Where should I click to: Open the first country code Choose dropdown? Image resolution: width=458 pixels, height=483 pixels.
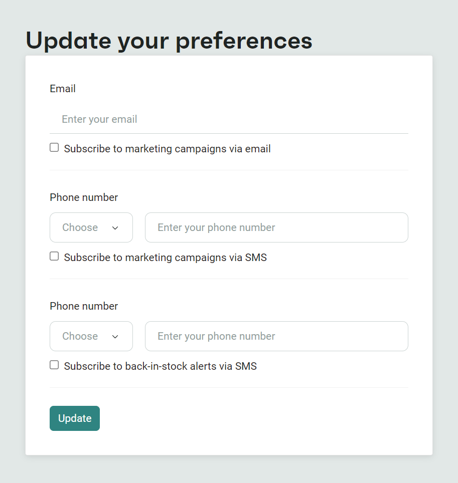(91, 227)
